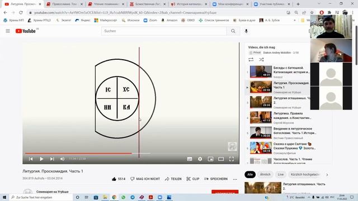Open the tab search dropdown arrow
This screenshot has height=201, width=358.
click(x=319, y=4)
